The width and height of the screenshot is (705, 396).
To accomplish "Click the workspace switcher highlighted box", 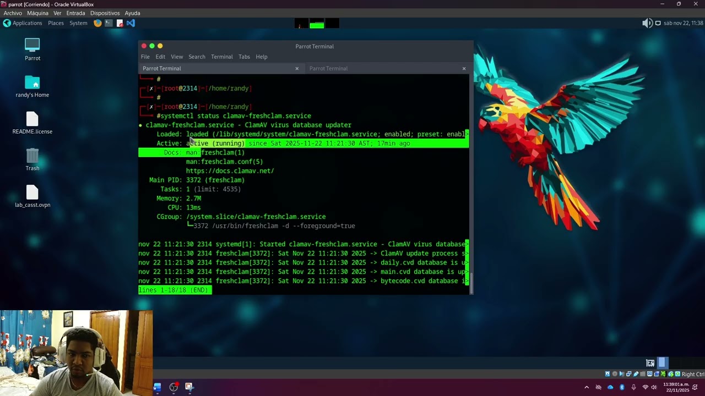I will tap(663, 363).
